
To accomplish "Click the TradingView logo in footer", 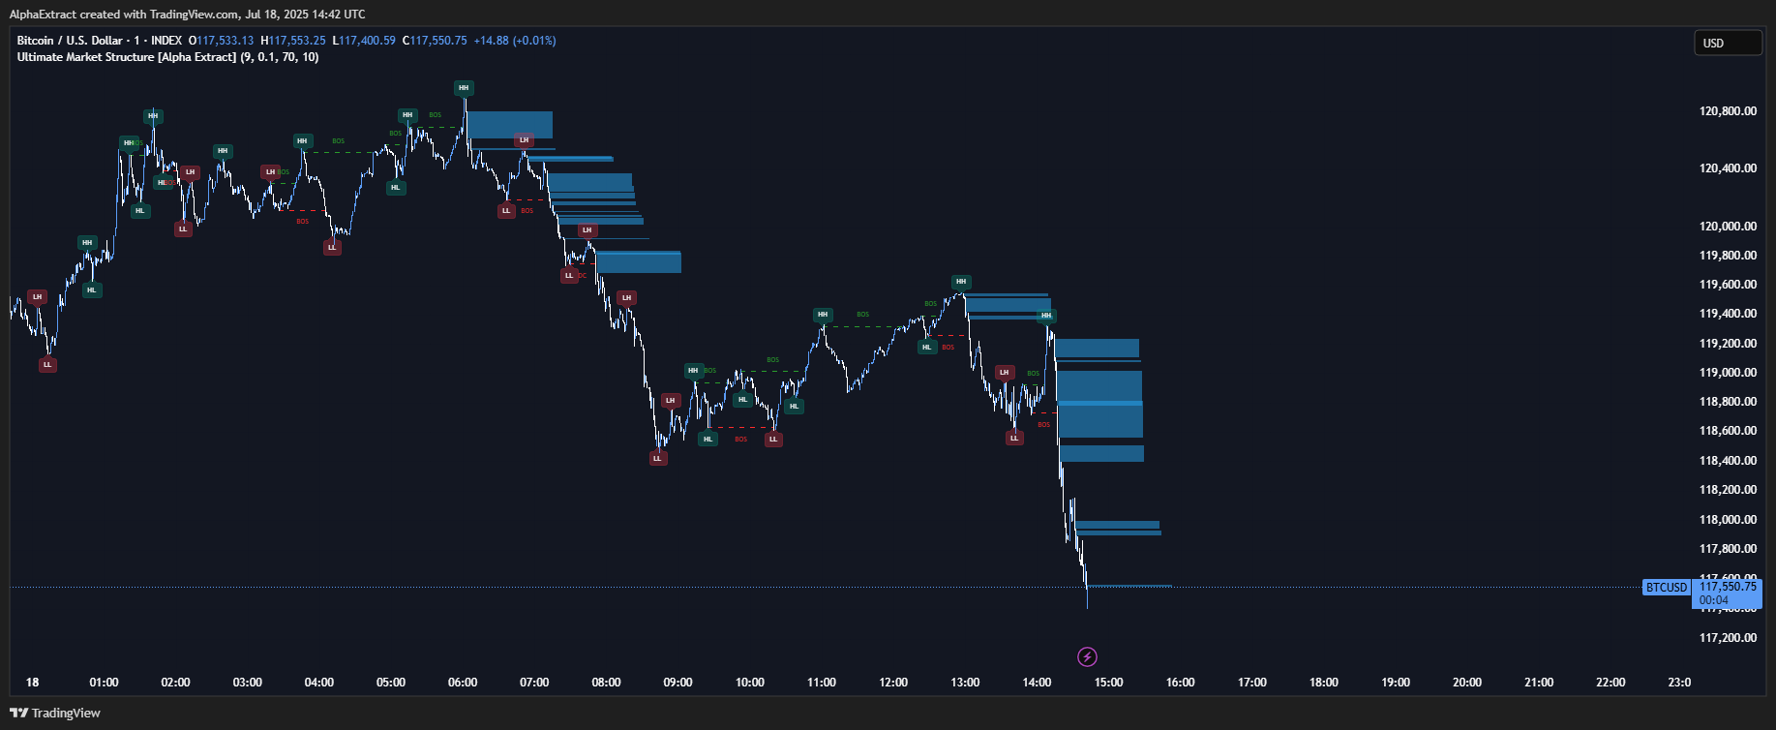I will tap(55, 713).
